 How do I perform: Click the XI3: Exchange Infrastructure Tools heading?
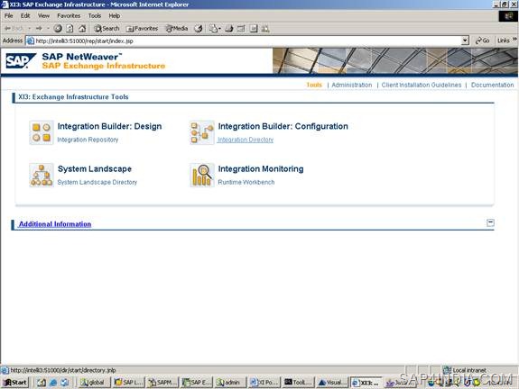pos(73,97)
